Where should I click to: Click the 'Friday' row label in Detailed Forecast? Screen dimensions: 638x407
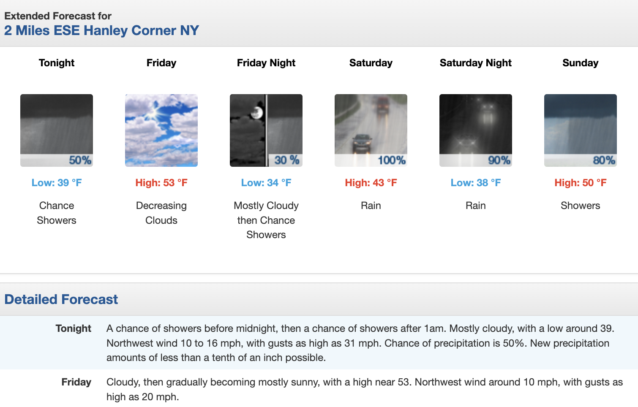(x=76, y=382)
